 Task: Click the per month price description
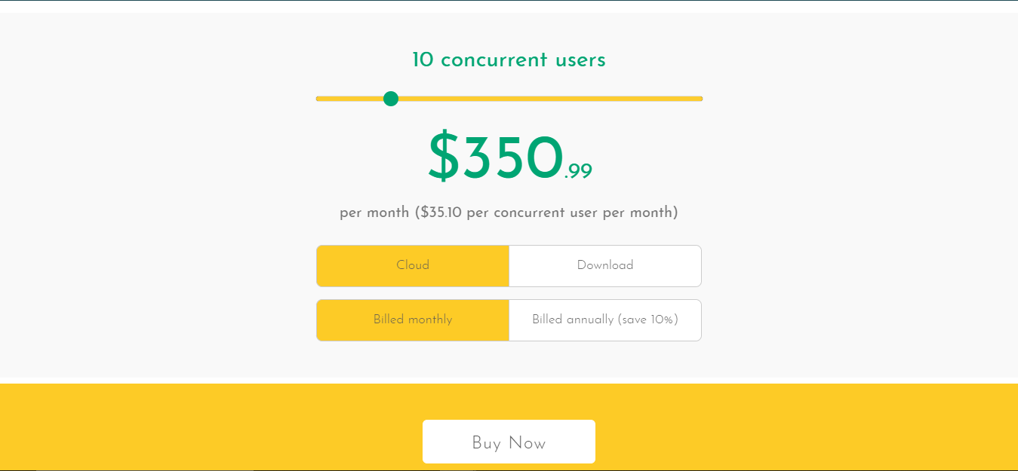509,213
